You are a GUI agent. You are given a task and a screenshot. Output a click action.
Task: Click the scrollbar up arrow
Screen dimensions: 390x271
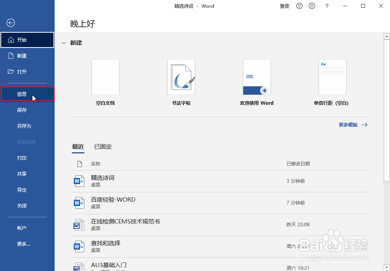tap(386, 36)
